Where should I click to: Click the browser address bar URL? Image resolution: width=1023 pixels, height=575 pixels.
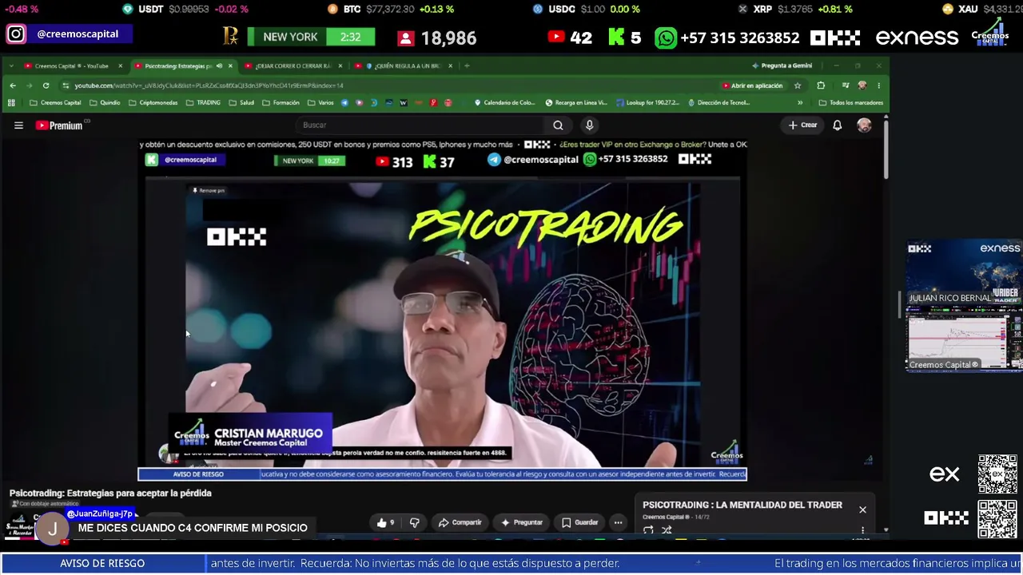coord(209,85)
